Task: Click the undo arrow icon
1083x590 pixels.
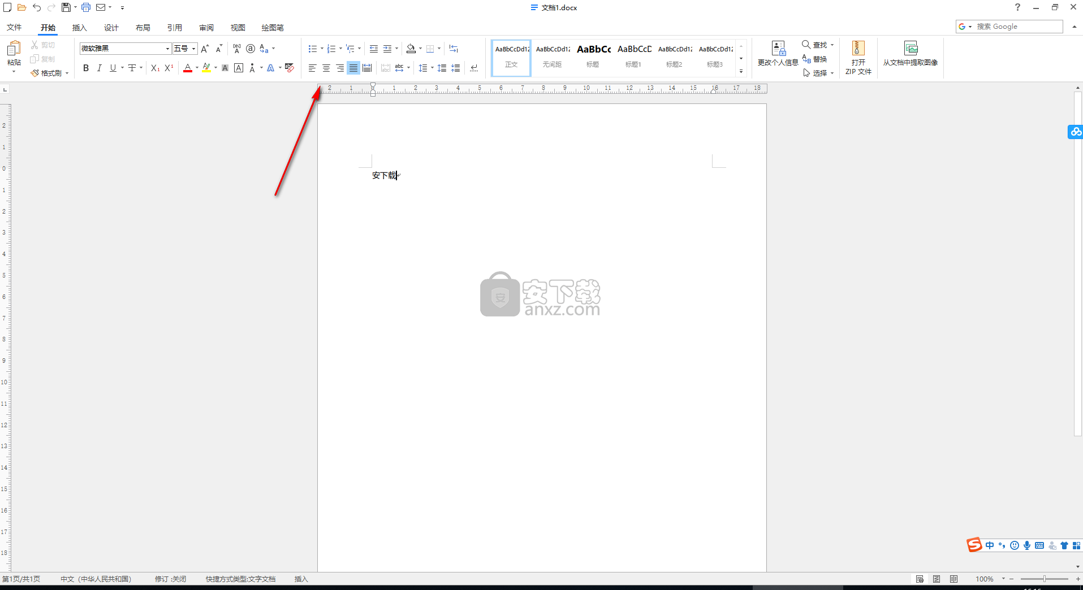Action: [37, 7]
